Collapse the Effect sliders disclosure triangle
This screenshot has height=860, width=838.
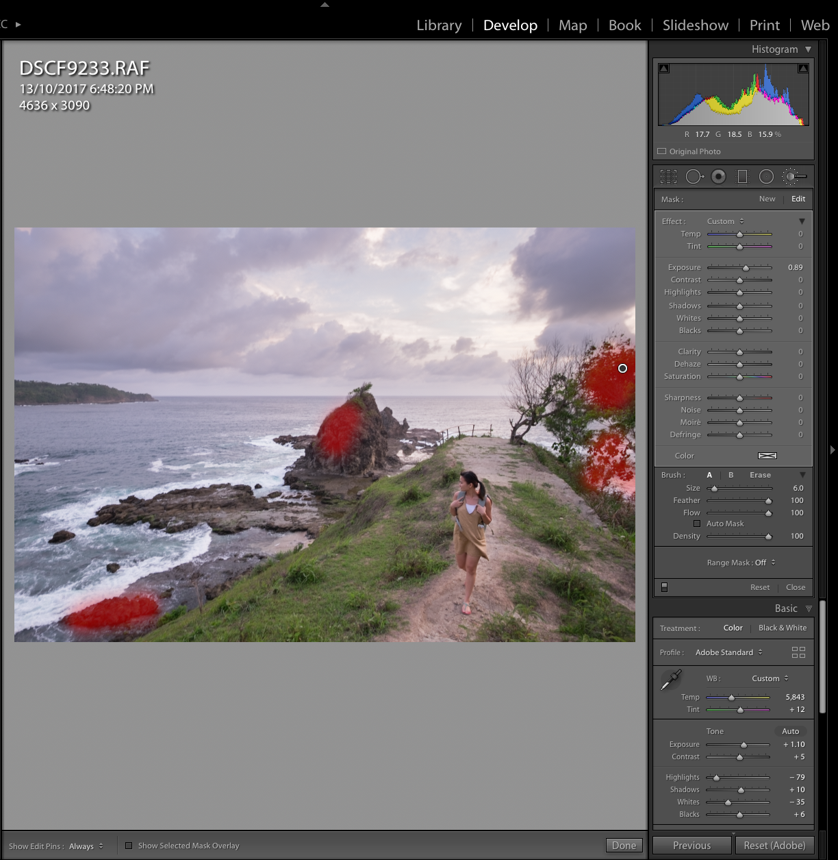802,221
